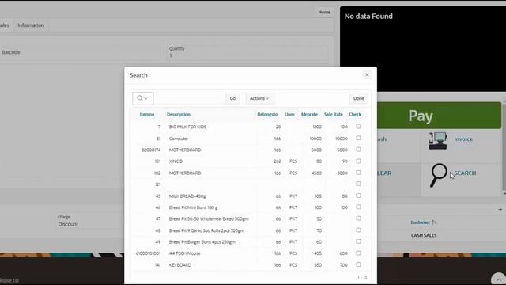This screenshot has height=285, width=506.
Task: Click the Done button
Action: tap(358, 98)
